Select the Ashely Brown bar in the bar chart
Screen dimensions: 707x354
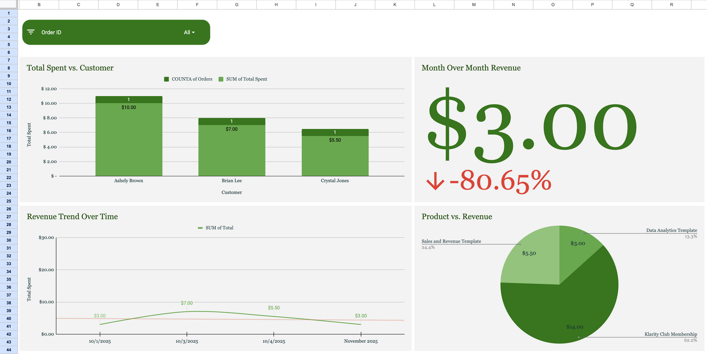[x=128, y=137]
